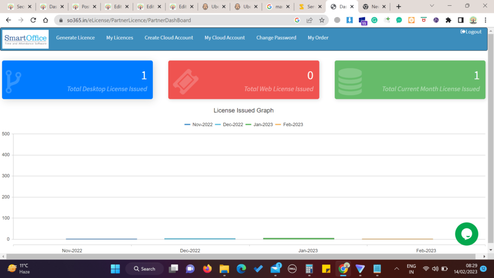Toggle the Dec-2022 series in the legend
Viewport: 494px width, 278px height.
pos(232,124)
